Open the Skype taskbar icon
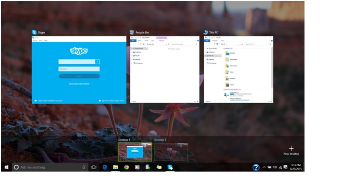358x192 pixels. click(x=170, y=167)
